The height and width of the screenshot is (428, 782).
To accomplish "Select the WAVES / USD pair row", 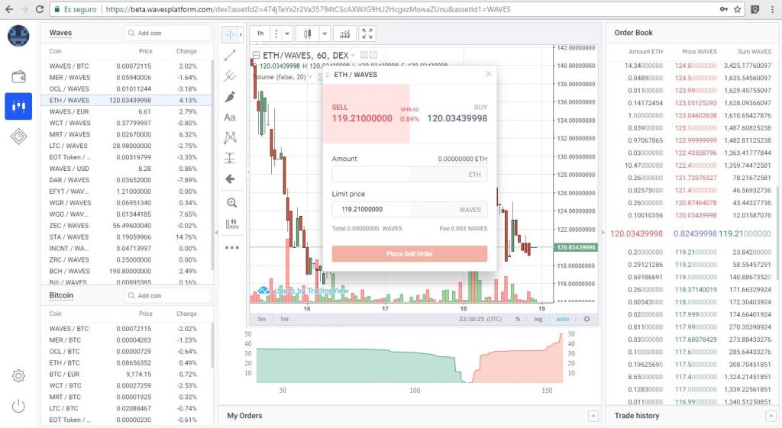I will pyautogui.click(x=126, y=169).
